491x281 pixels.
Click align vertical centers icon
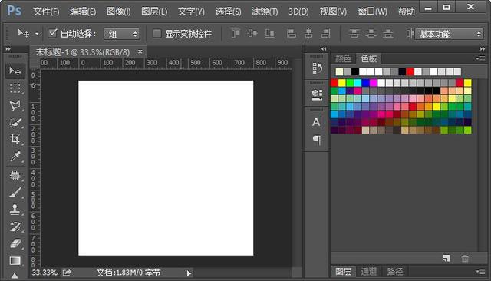pos(252,33)
